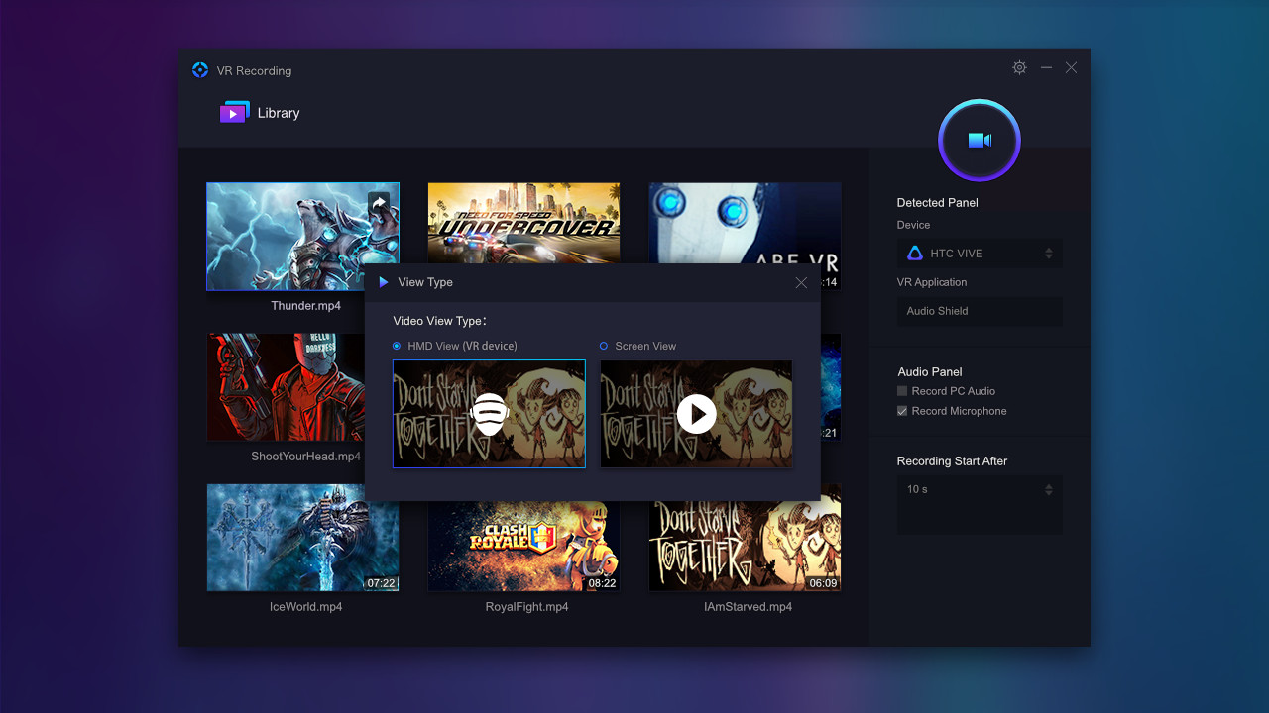Enable the Record PC Audio checkbox
Viewport: 1269px width, 713px height.
click(901, 390)
